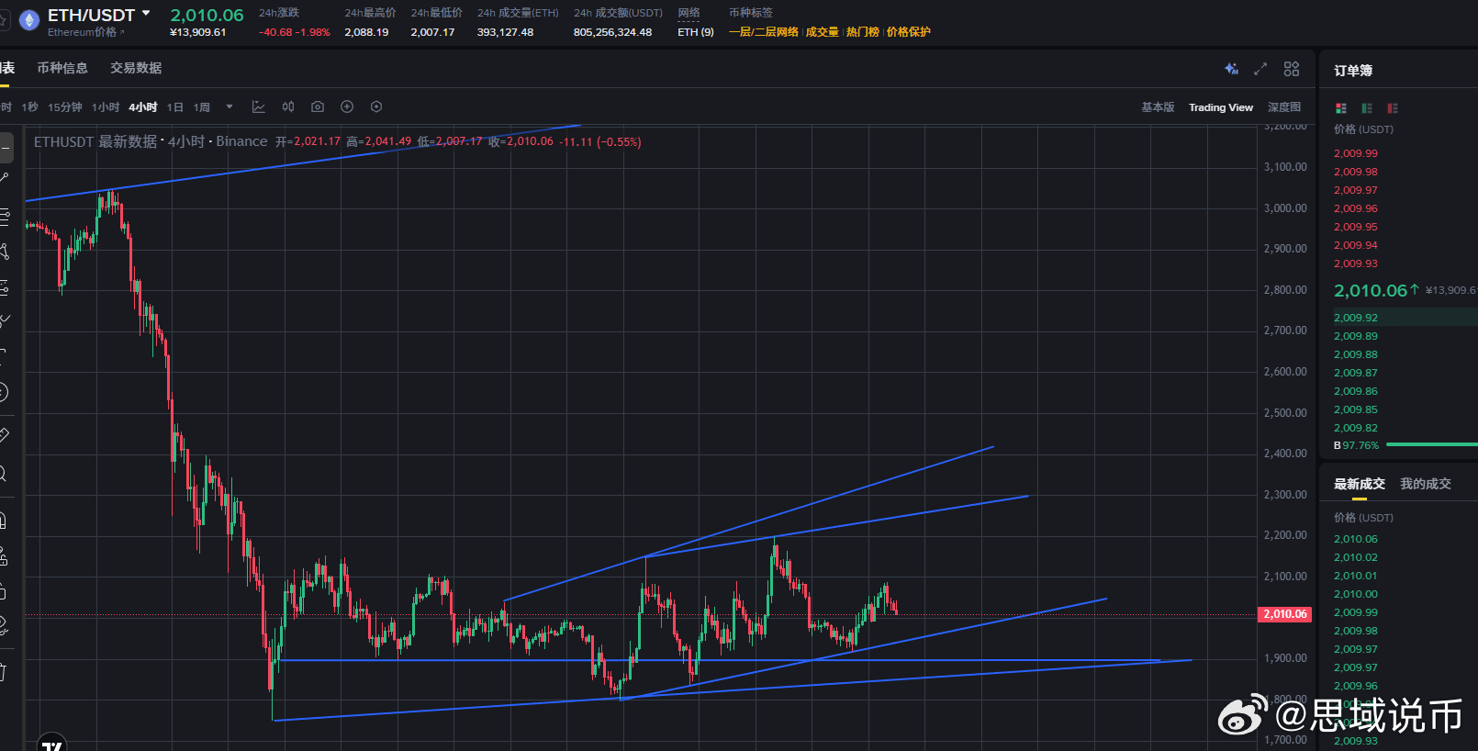Open the candlestick chart style icon
Screen dimensions: 1478x751
[288, 107]
